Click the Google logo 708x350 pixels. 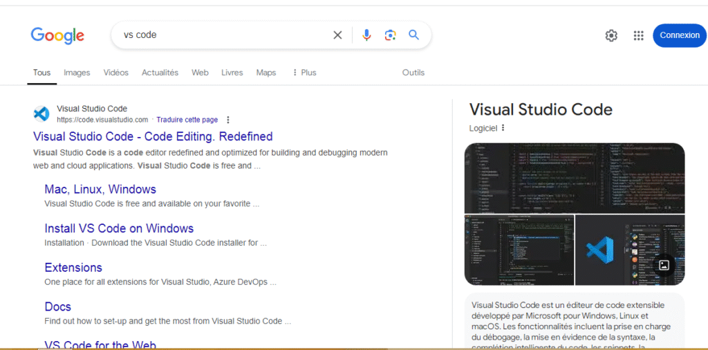point(57,35)
